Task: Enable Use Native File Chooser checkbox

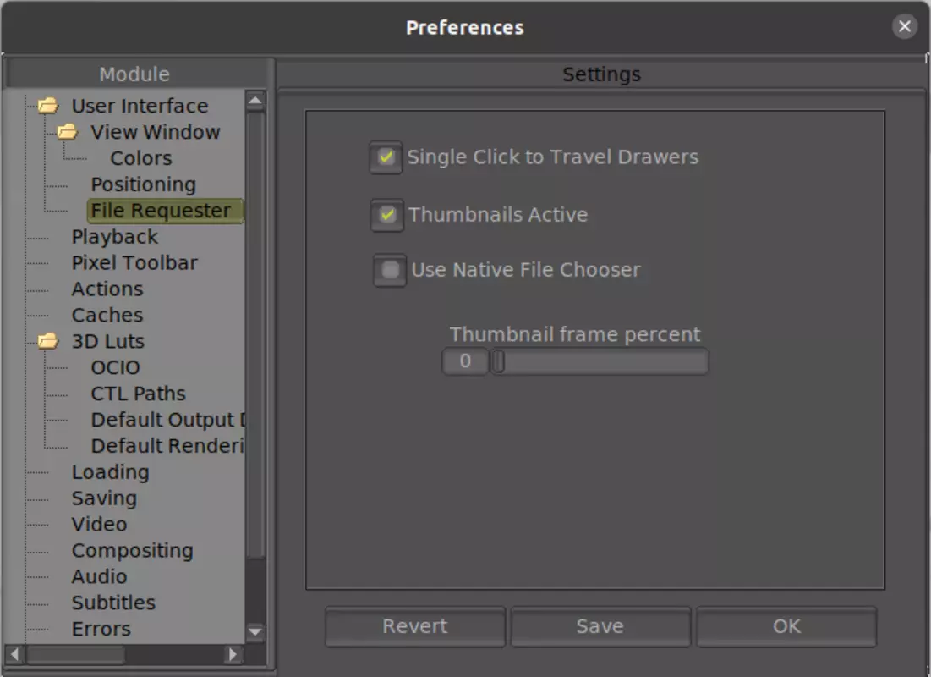Action: click(390, 271)
